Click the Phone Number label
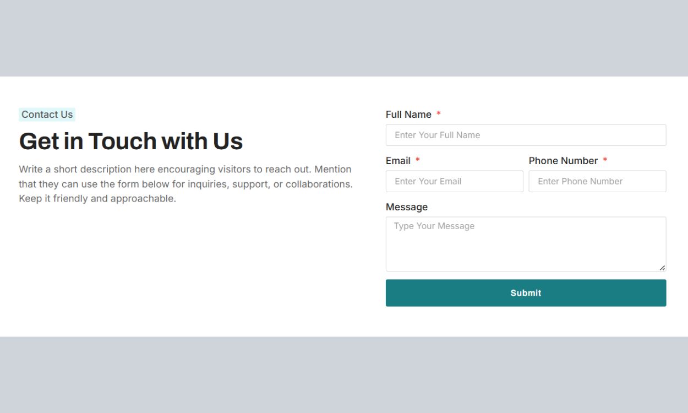This screenshot has height=413, width=688. point(563,161)
